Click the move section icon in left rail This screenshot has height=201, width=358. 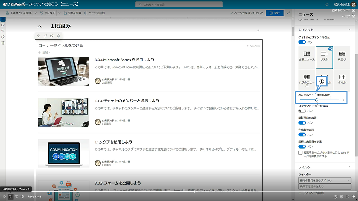click(x=3, y=31)
